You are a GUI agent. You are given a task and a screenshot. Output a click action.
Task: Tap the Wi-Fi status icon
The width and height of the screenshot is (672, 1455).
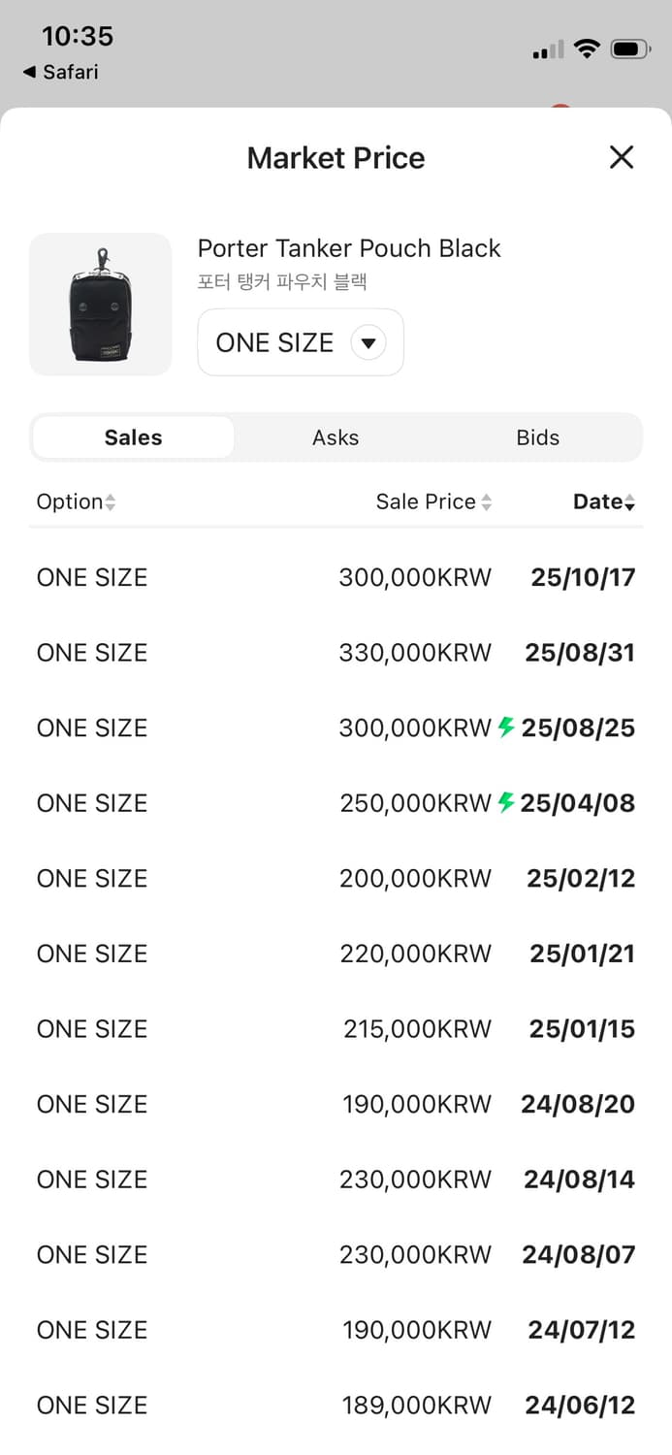click(587, 48)
